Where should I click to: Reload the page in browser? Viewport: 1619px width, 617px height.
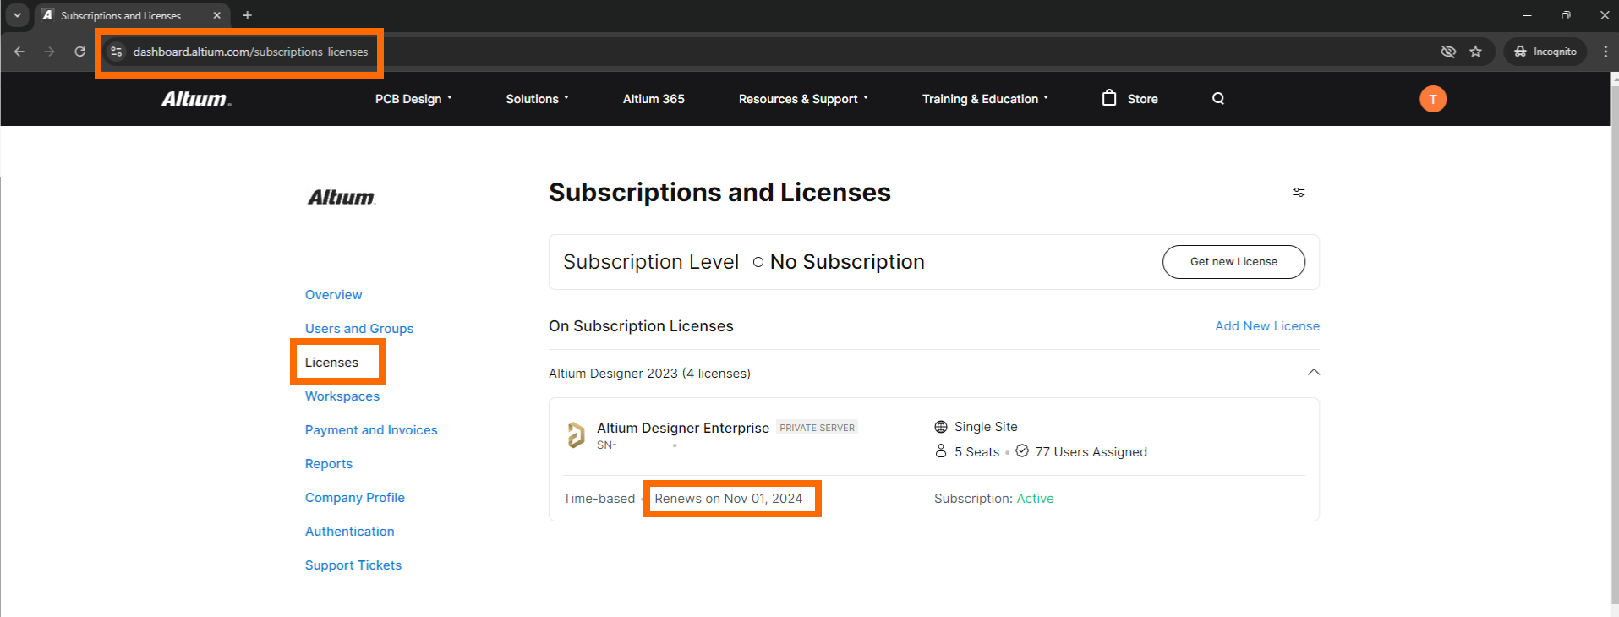click(x=79, y=52)
